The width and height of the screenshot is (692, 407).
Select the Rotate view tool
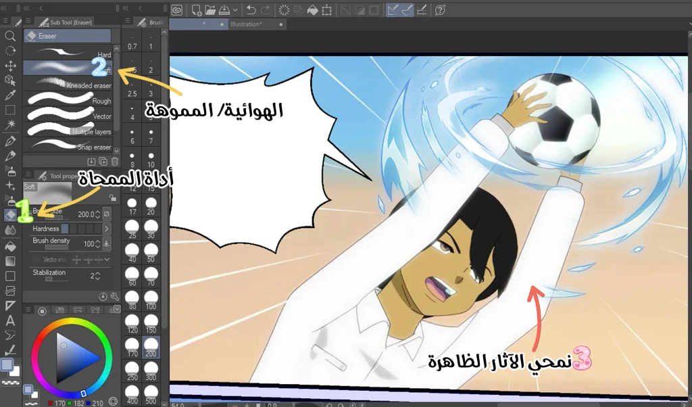pyautogui.click(x=10, y=51)
